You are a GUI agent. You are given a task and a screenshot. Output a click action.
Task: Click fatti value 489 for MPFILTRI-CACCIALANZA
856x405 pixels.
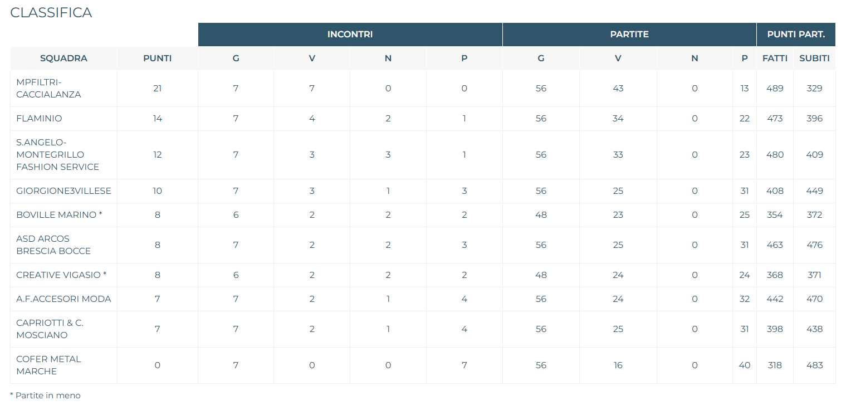pos(775,89)
